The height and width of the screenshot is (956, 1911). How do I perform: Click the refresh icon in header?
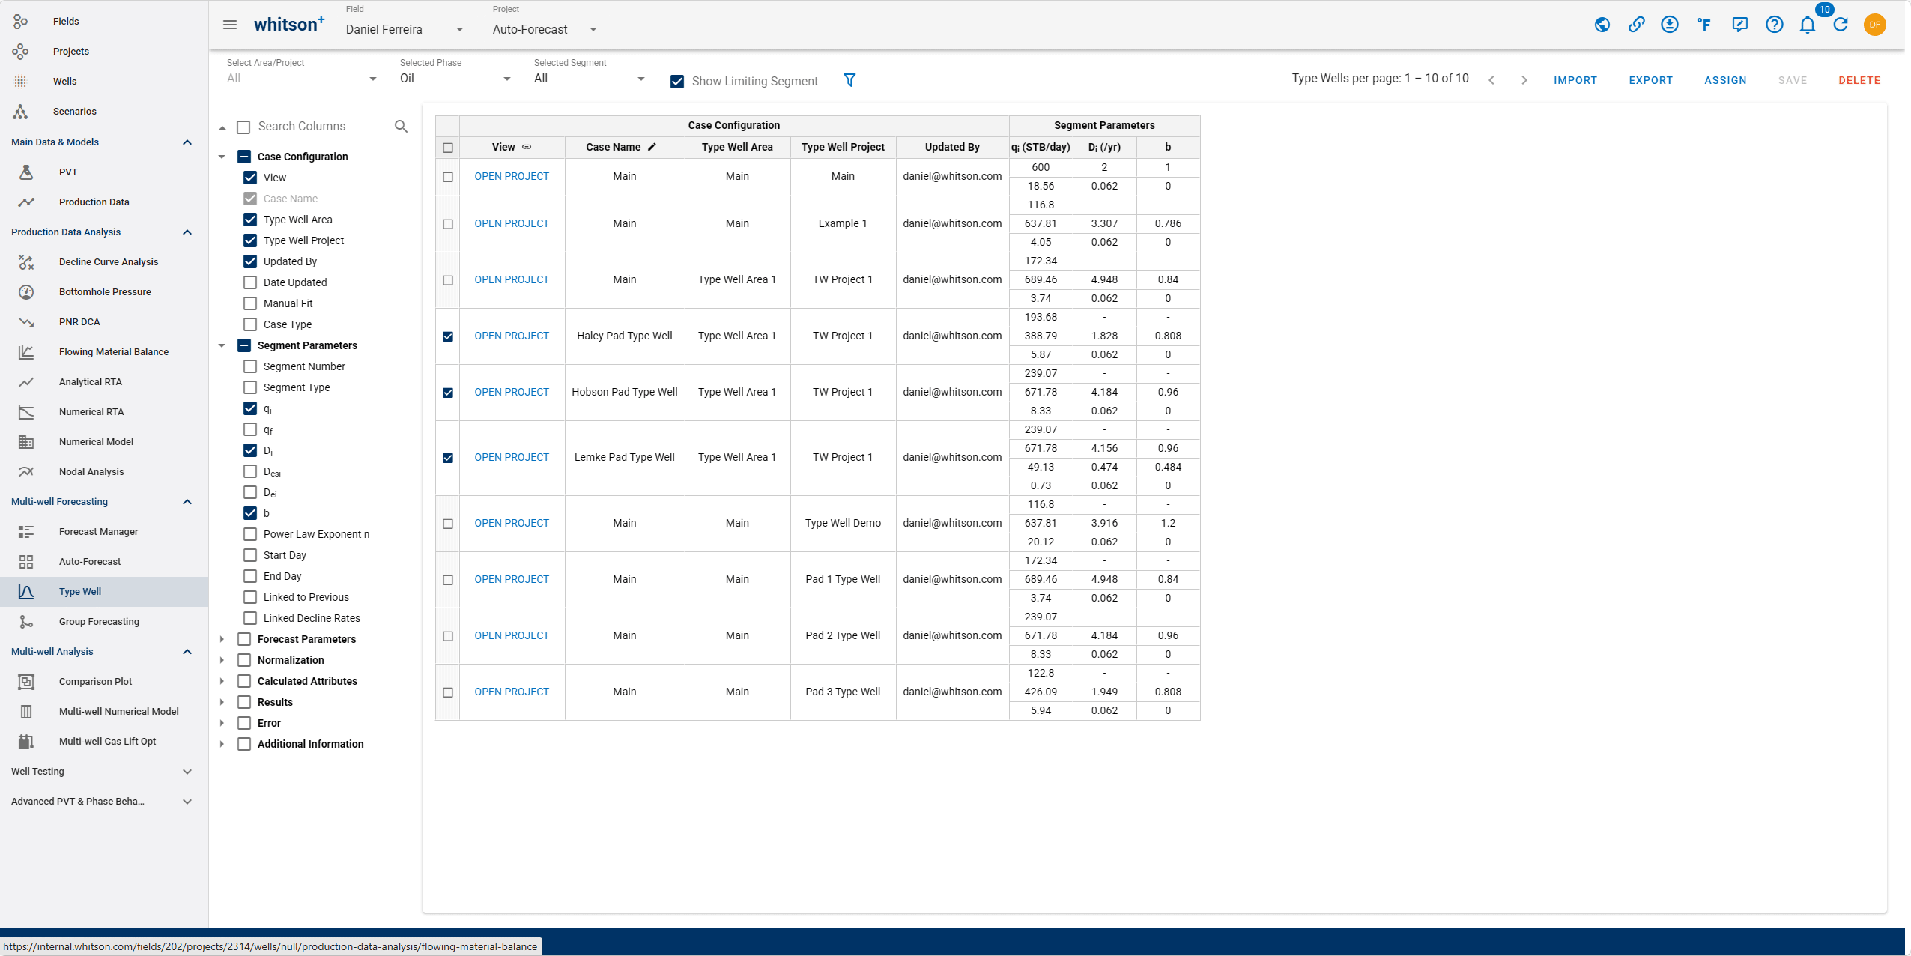[x=1841, y=25]
